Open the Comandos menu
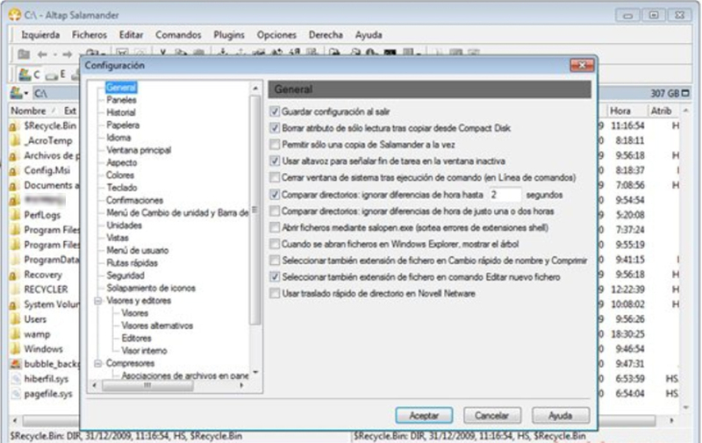 click(x=178, y=35)
